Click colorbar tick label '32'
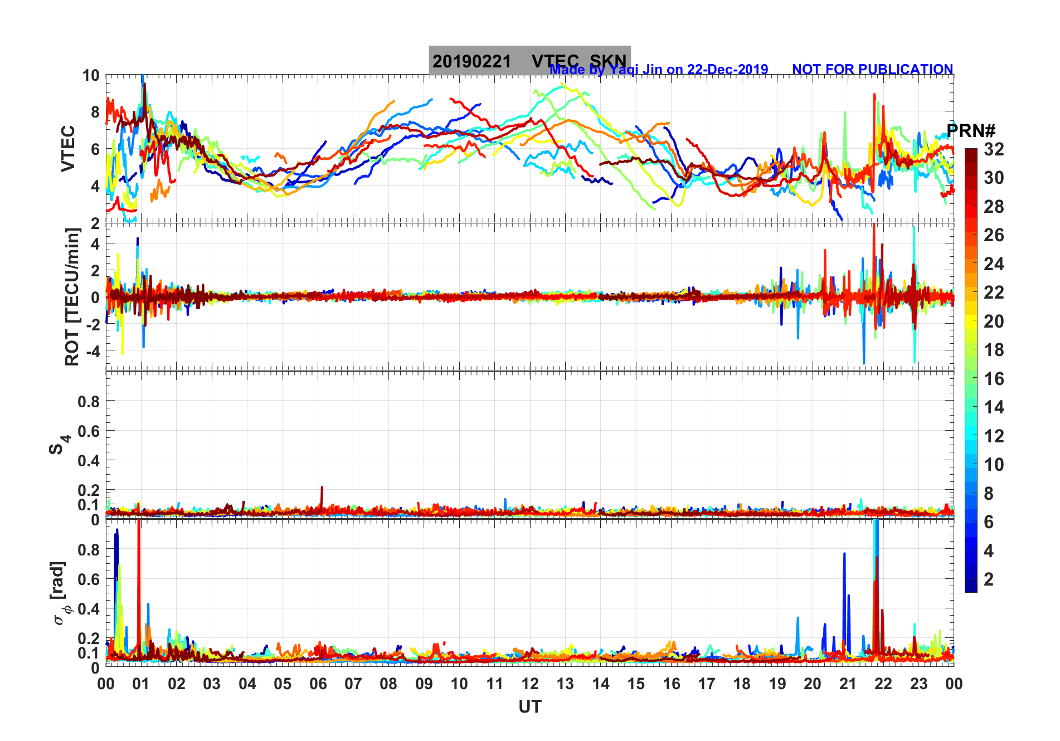The width and height of the screenshot is (1060, 741). (994, 149)
